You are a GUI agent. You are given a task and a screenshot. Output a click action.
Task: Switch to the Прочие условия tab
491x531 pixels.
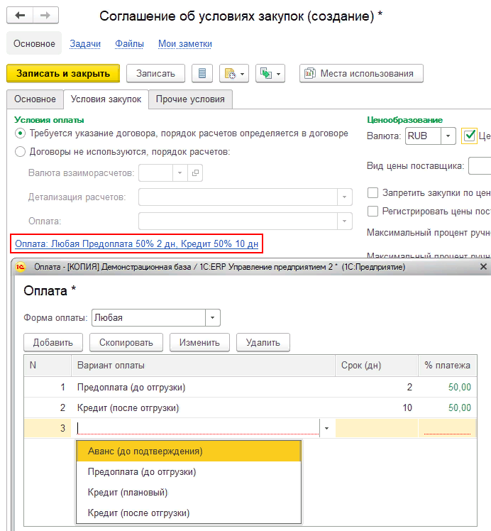coord(190,99)
